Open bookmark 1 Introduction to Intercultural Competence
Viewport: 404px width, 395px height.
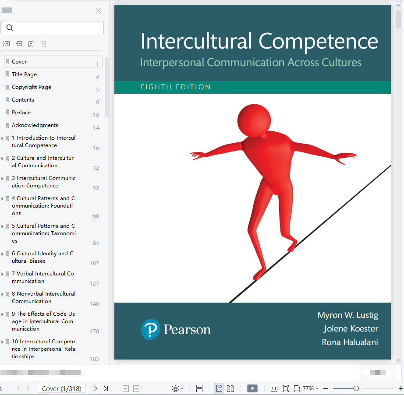point(43,141)
